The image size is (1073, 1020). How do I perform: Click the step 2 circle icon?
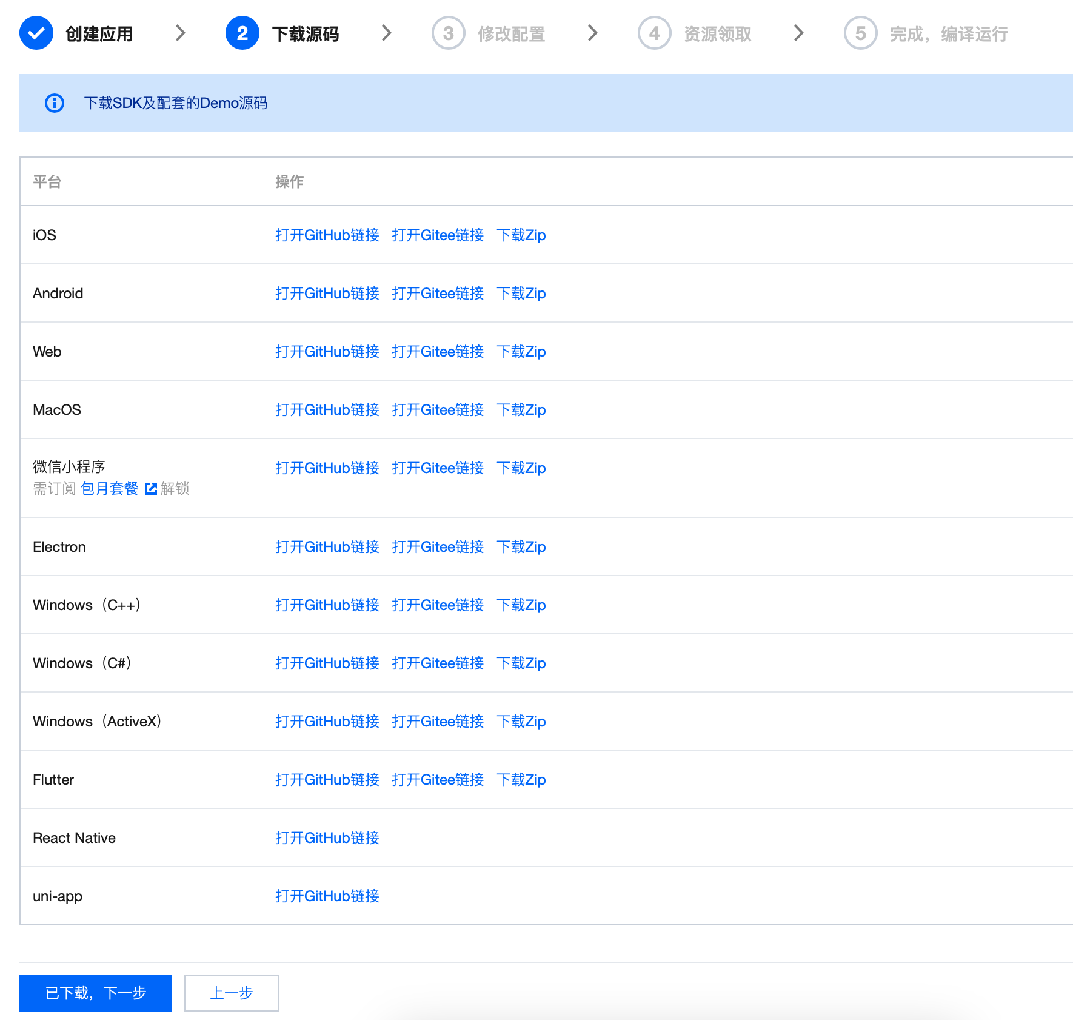(242, 33)
